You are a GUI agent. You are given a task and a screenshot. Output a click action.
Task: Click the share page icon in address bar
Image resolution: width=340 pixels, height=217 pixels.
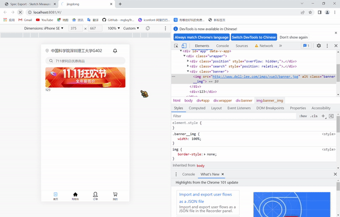303,12
